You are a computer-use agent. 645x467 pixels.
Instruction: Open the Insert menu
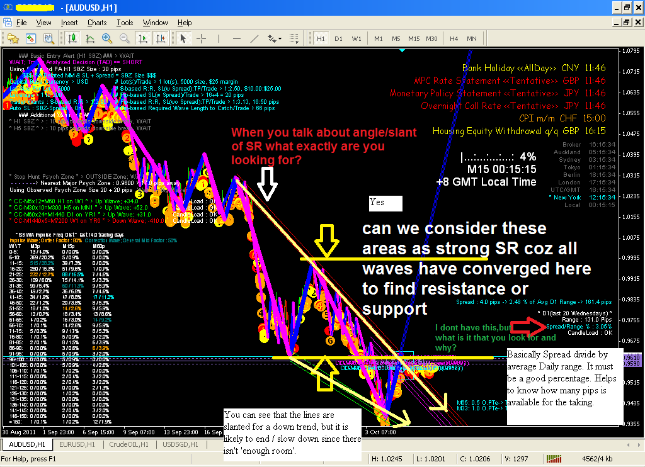pos(71,23)
